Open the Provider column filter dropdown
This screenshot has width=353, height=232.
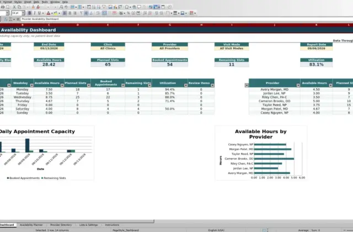pyautogui.click(x=298, y=85)
